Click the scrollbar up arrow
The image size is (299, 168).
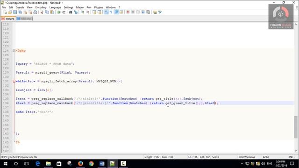click(x=296, y=24)
